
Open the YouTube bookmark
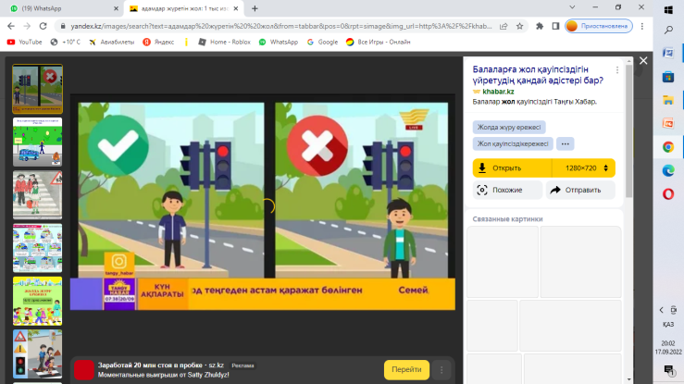click(x=24, y=42)
